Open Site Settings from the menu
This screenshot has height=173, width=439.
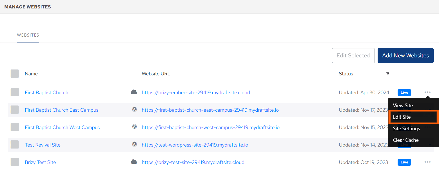406,129
